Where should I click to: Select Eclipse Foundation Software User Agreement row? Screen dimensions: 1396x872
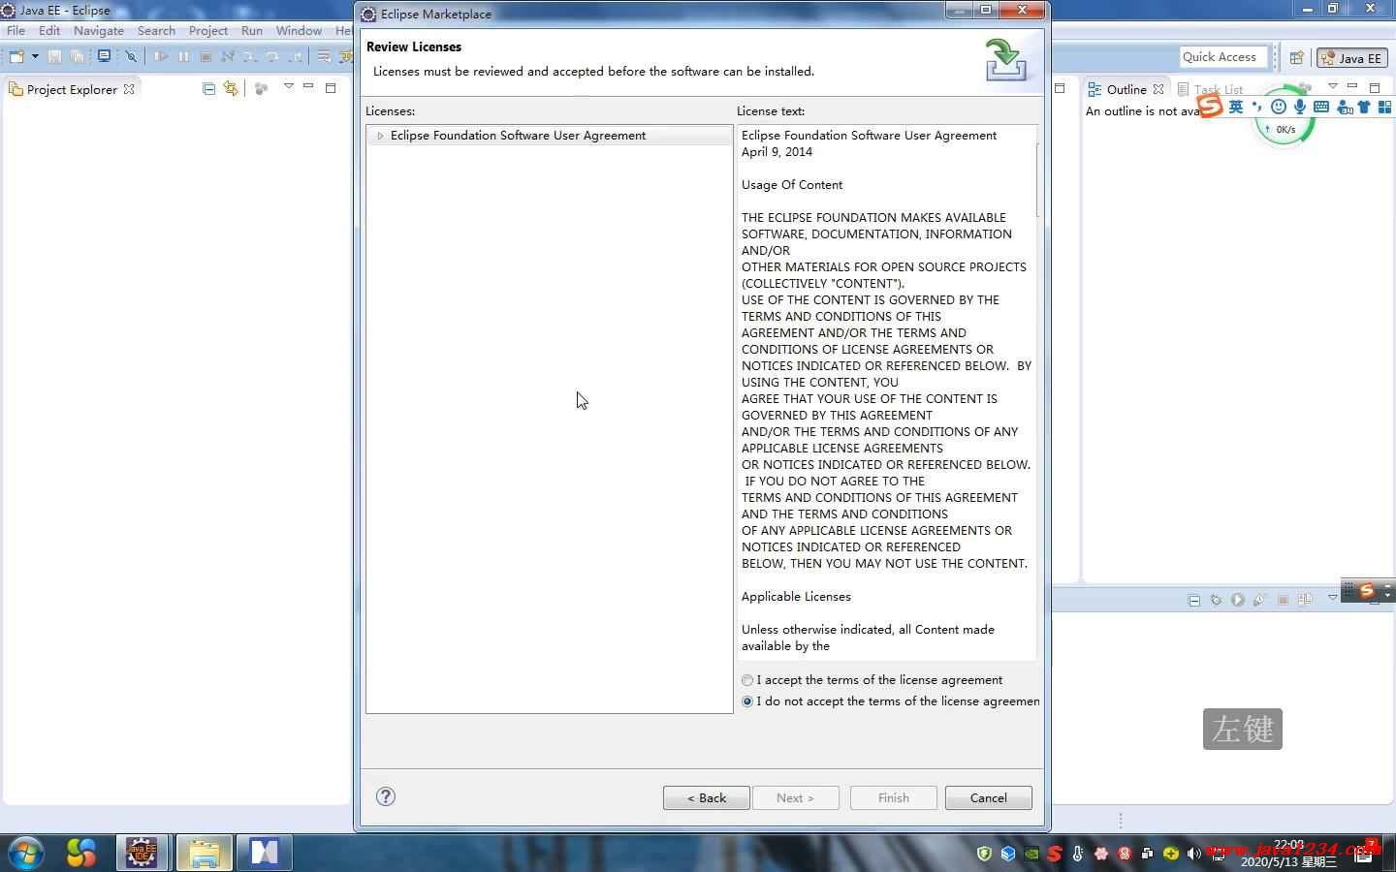click(549, 136)
